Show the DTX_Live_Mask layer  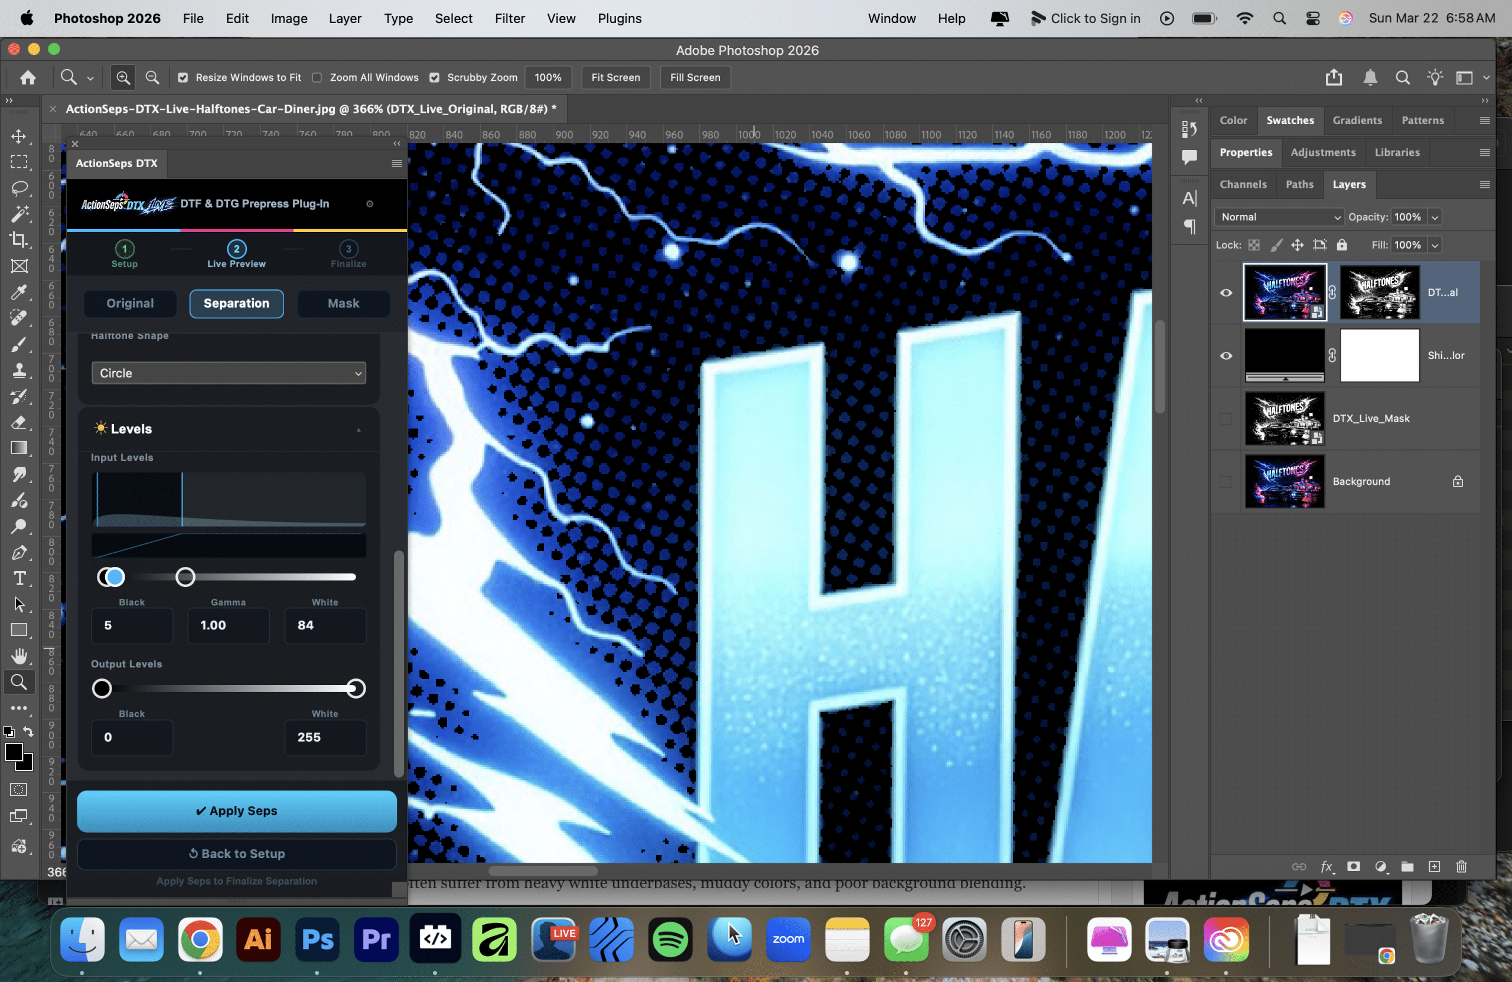[1226, 419]
